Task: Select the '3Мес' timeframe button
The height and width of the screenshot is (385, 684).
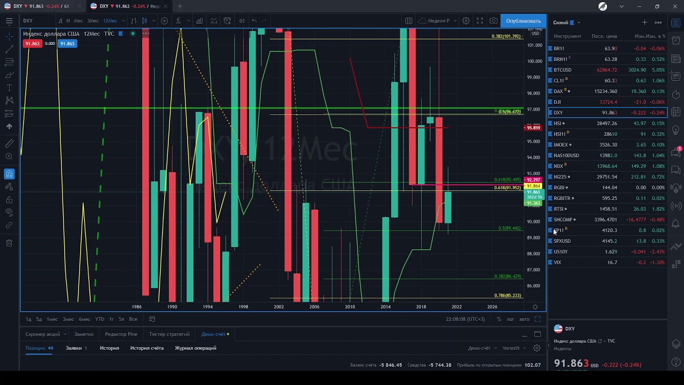Action: tap(93, 21)
